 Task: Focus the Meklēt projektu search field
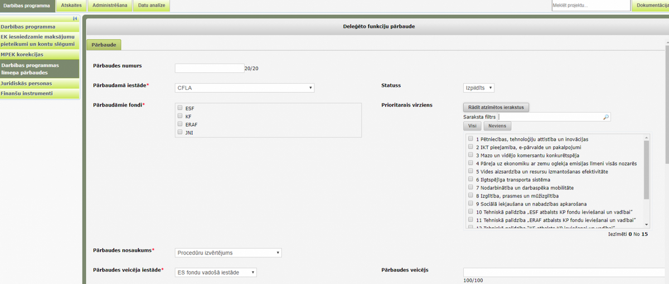590,6
